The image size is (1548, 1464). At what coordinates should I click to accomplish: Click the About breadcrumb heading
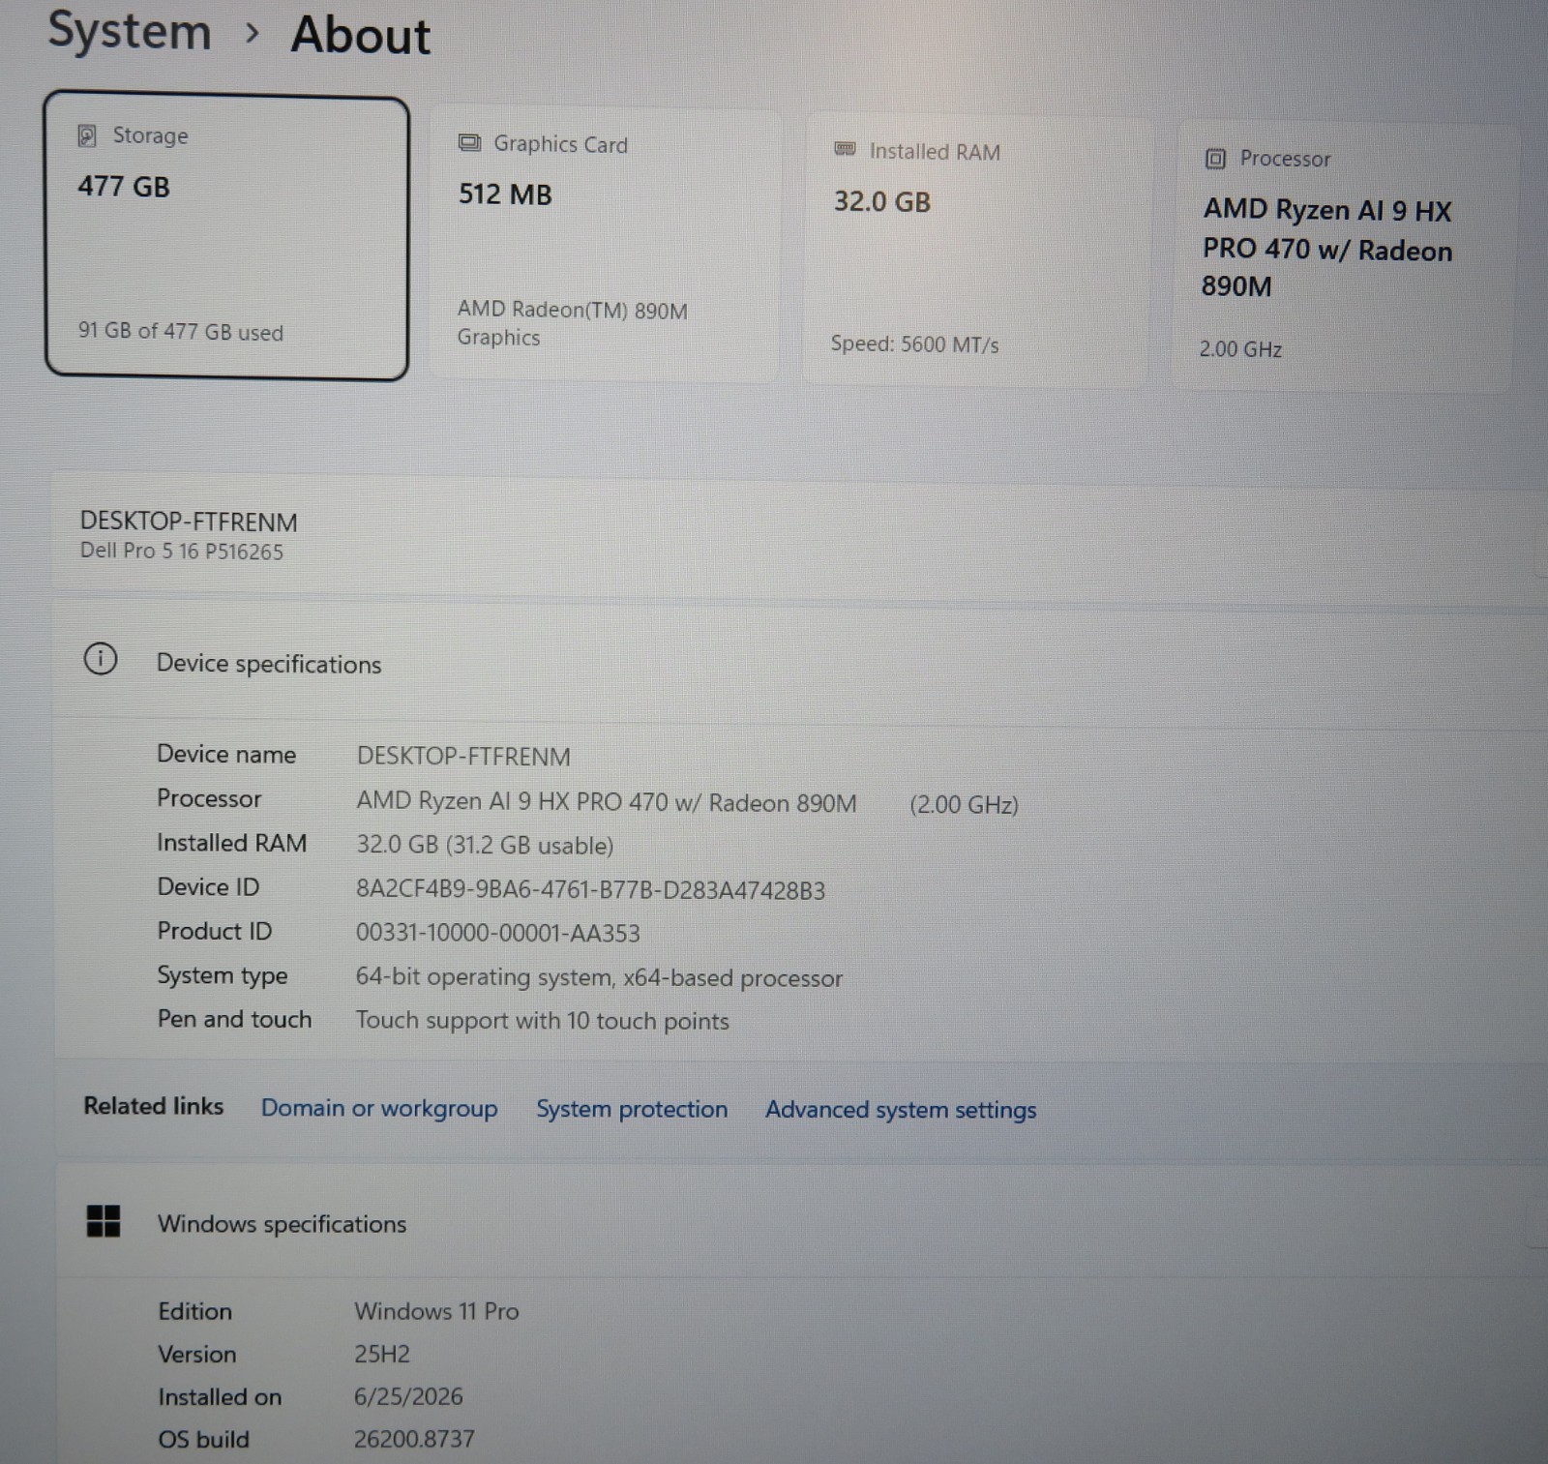360,35
